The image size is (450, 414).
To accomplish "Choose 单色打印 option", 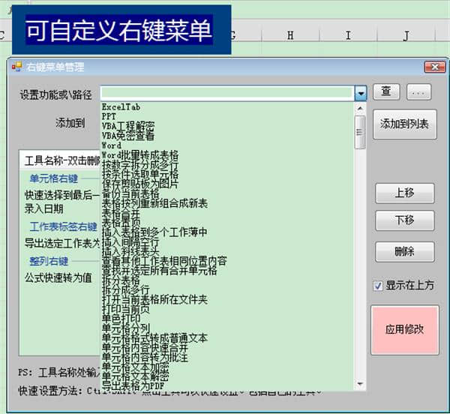I will coord(121,319).
